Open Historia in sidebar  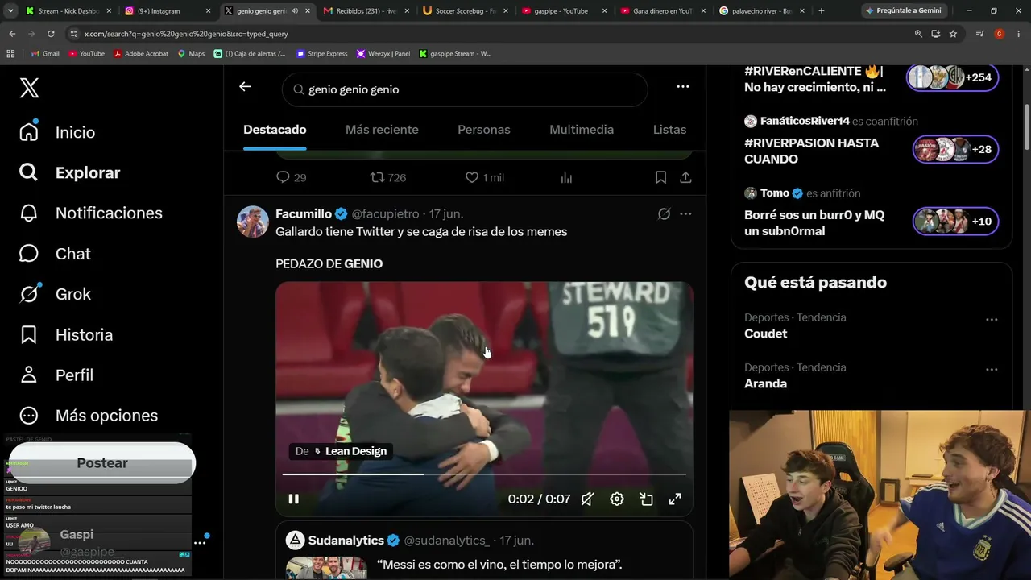coord(65,334)
